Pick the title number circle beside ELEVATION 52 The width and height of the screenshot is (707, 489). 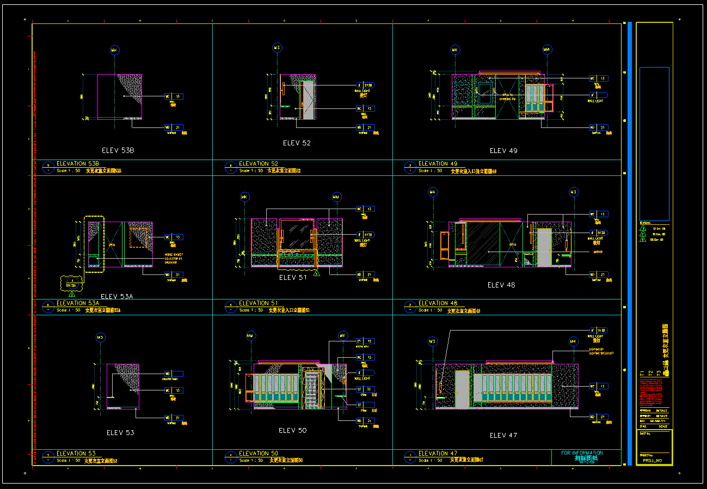(230, 167)
